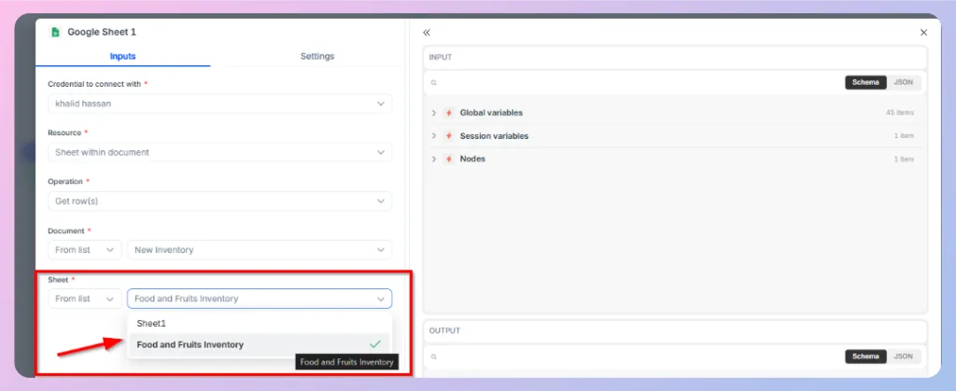Select Schema view in the INPUT panel
Screen dimensions: 956x391
pyautogui.click(x=865, y=82)
